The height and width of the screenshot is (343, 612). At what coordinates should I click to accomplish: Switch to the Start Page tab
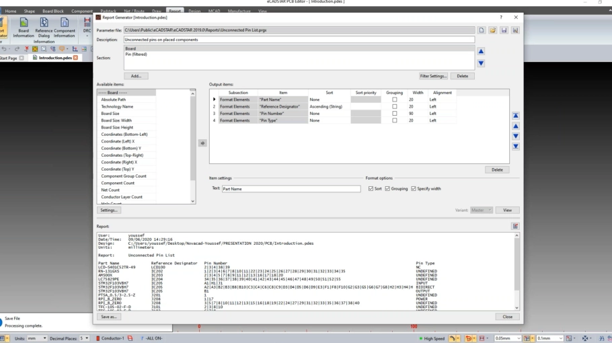[9, 58]
